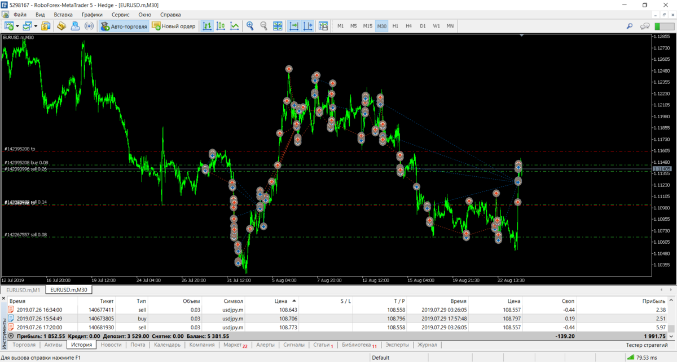This screenshot has width=677, height=362.
Task: Click the Новый ордер button
Action: coord(175,26)
